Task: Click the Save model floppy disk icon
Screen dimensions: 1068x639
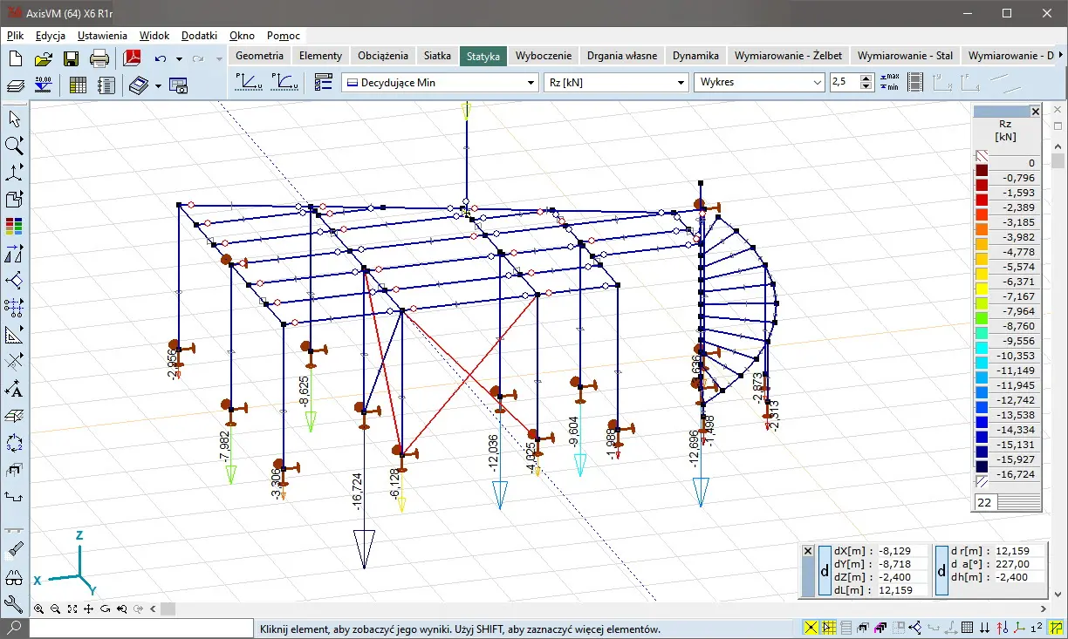Action: point(72,58)
